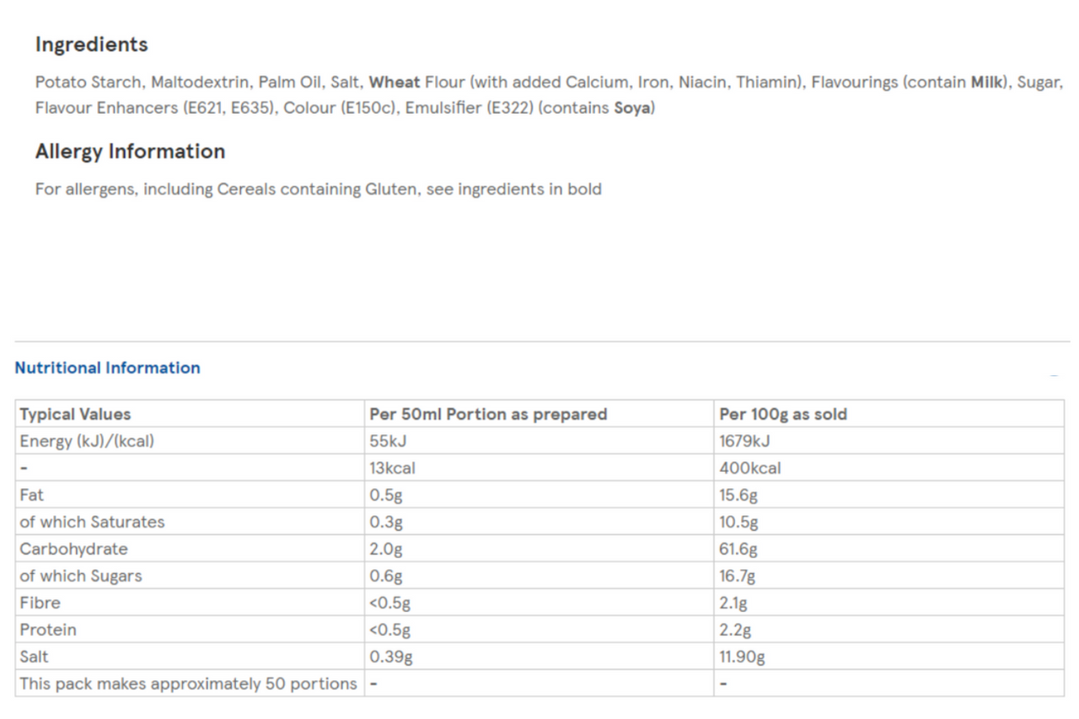Viewport: 1079px width, 719px height.
Task: Select the bold Milk allergen word
Action: [987, 83]
